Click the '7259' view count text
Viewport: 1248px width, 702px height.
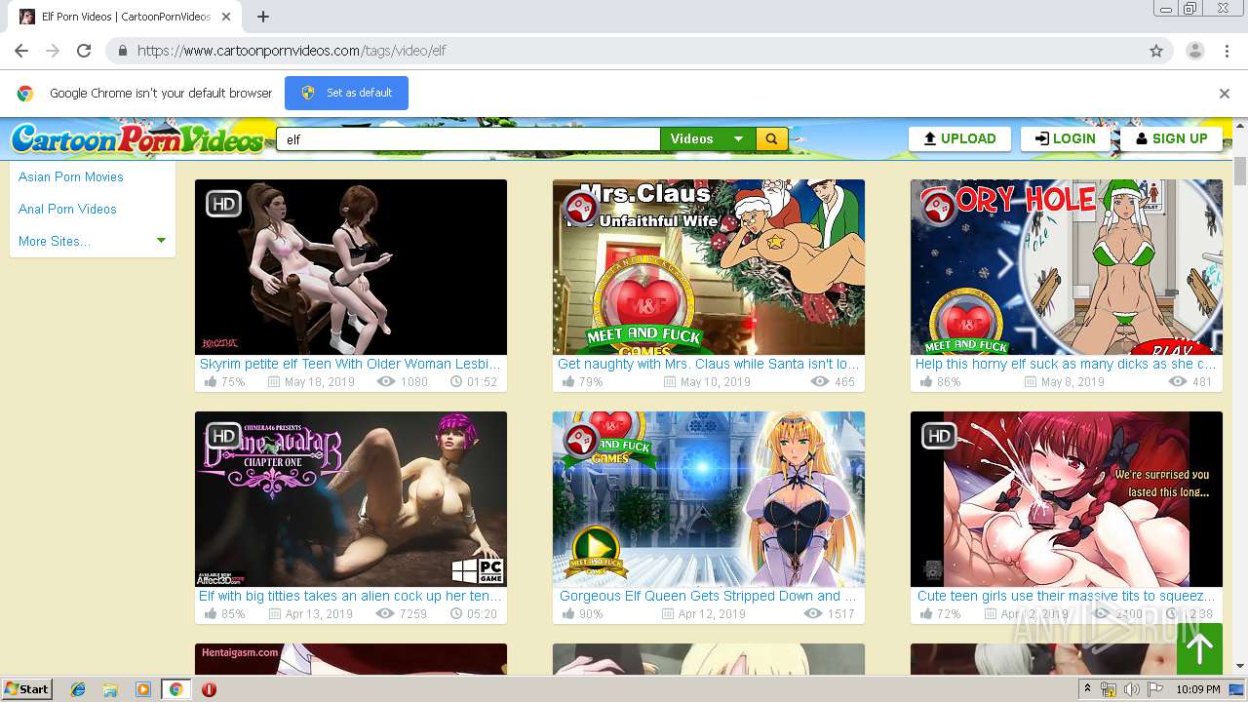[x=412, y=614]
